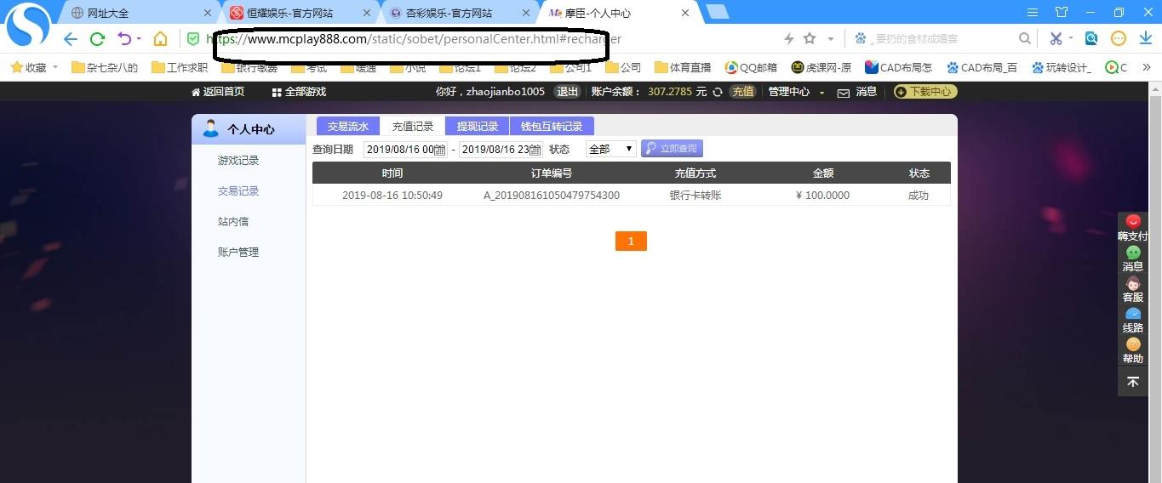Click the purple undo-close-tab arrow
This screenshot has height=483, width=1162.
pyautogui.click(x=125, y=39)
